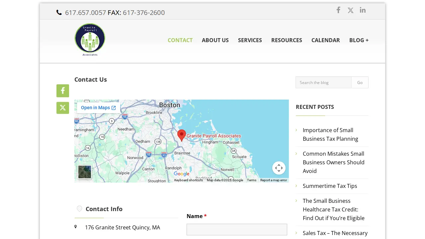Viewport: 425px width, 239px height.
Task: Click Keyboard shortcuts on map
Action: tap(189, 180)
